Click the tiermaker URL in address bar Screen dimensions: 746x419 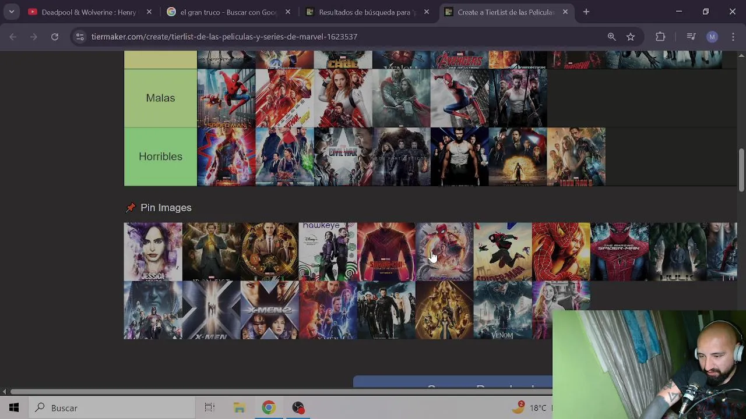pos(224,37)
